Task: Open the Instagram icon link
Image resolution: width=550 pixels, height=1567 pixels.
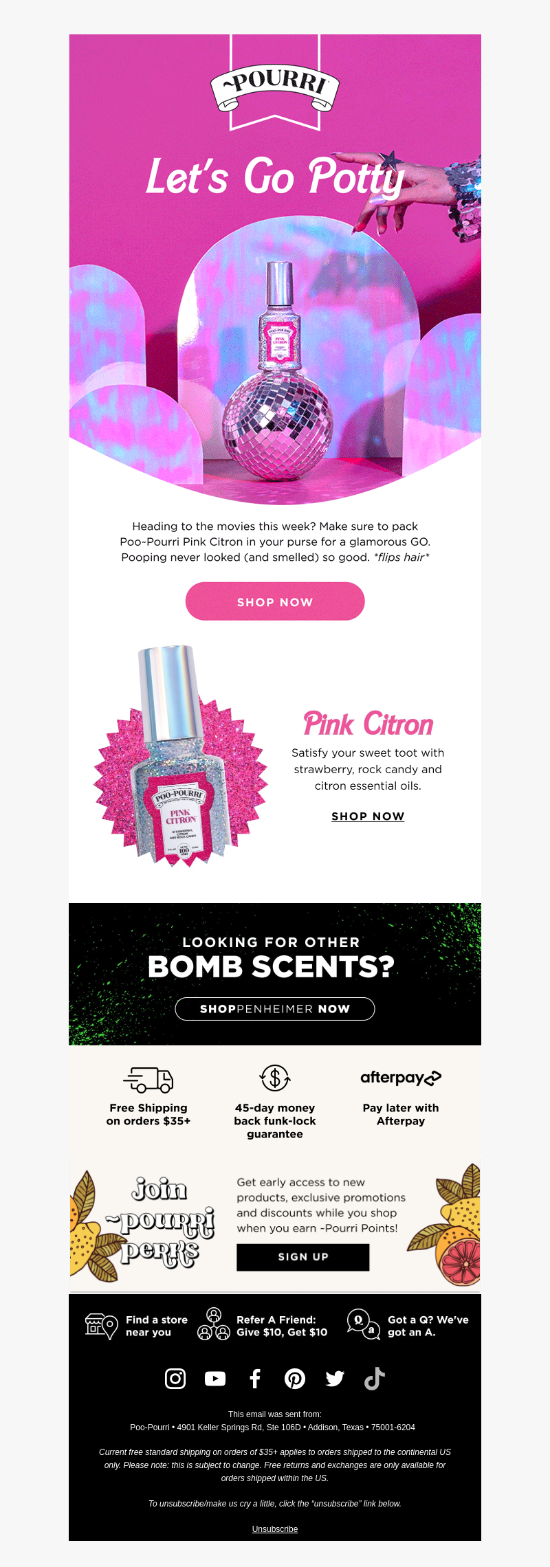Action: [x=175, y=1379]
